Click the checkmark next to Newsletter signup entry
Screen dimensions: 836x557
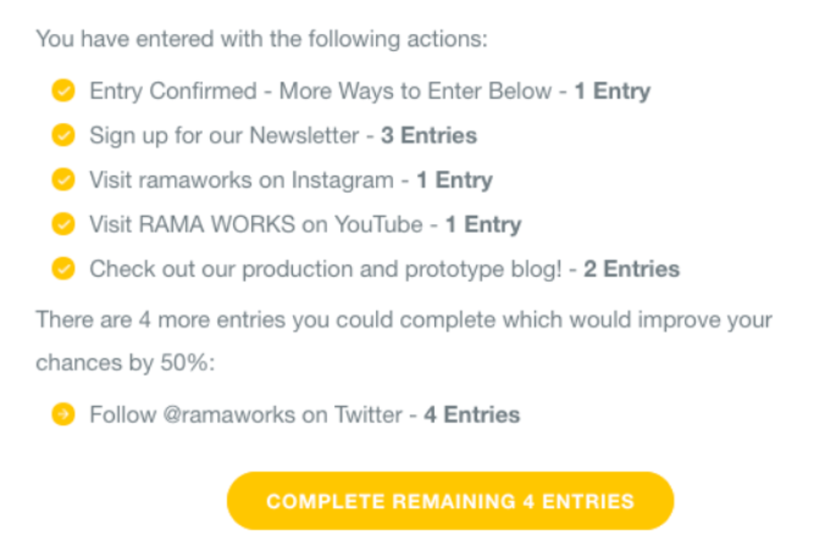63,136
